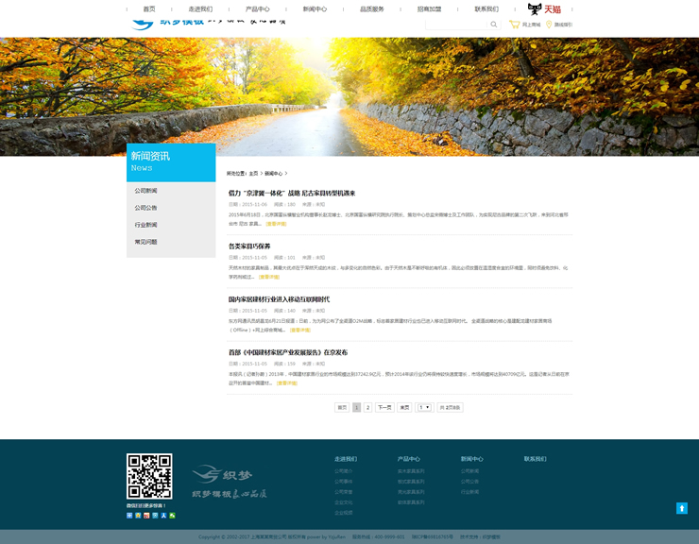Click 主页 in the breadcrumb

pyautogui.click(x=253, y=174)
